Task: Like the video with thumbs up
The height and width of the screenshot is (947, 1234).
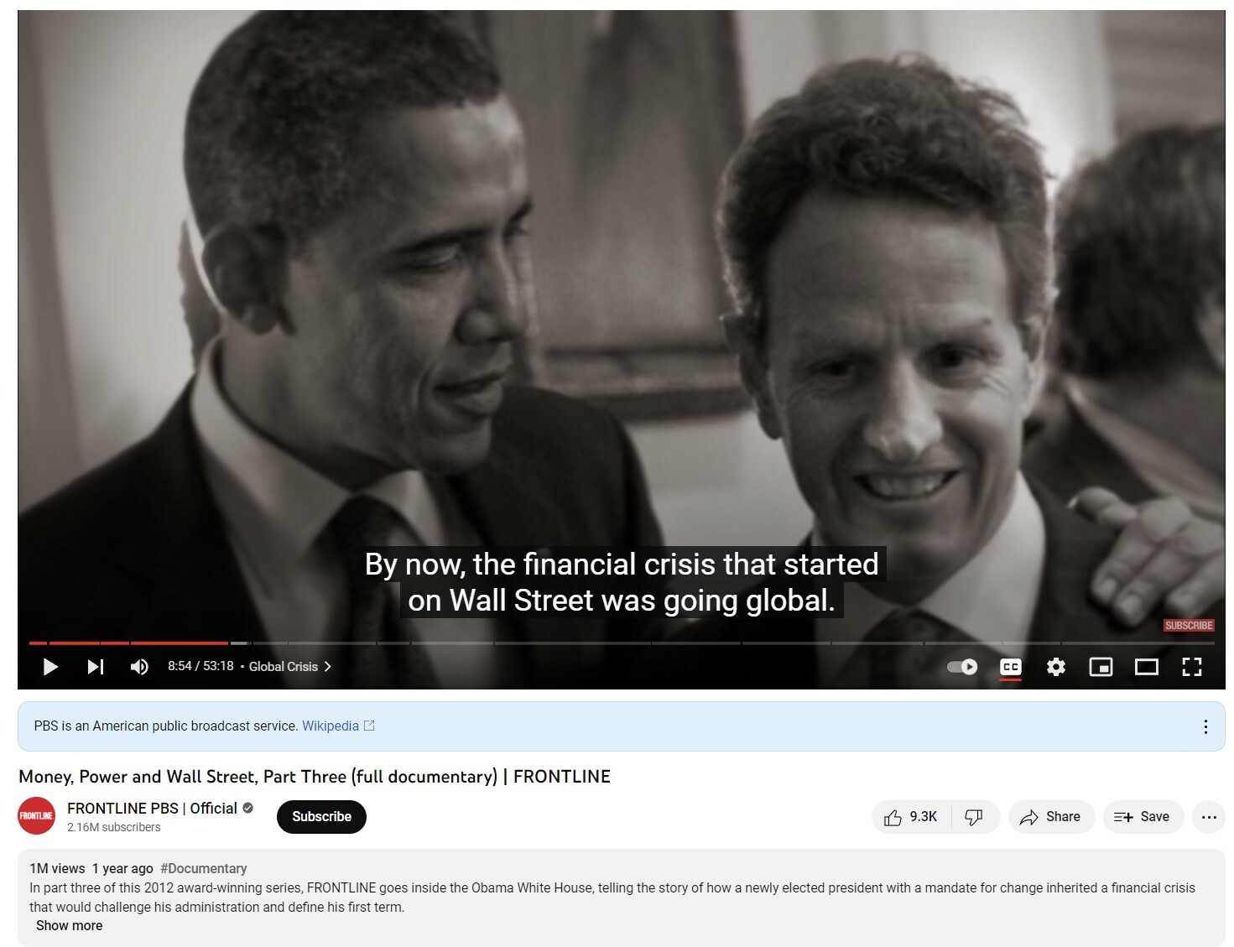Action: tap(912, 817)
